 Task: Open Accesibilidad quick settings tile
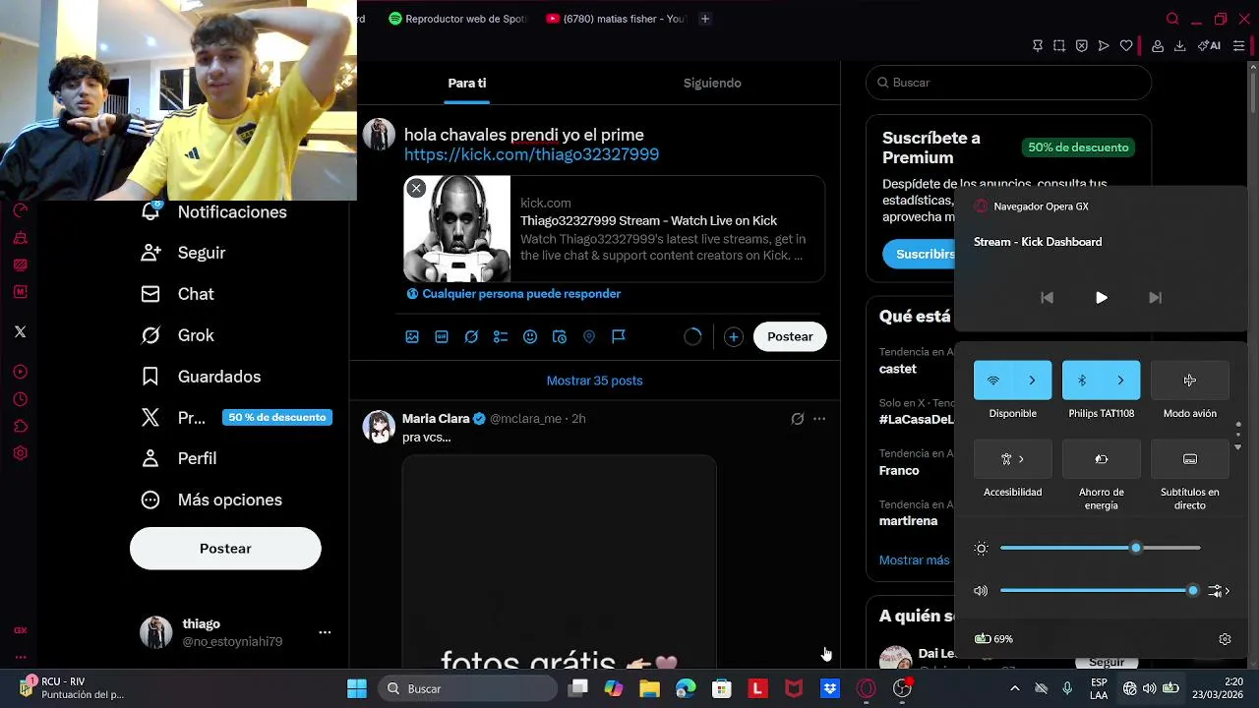(x=1013, y=459)
